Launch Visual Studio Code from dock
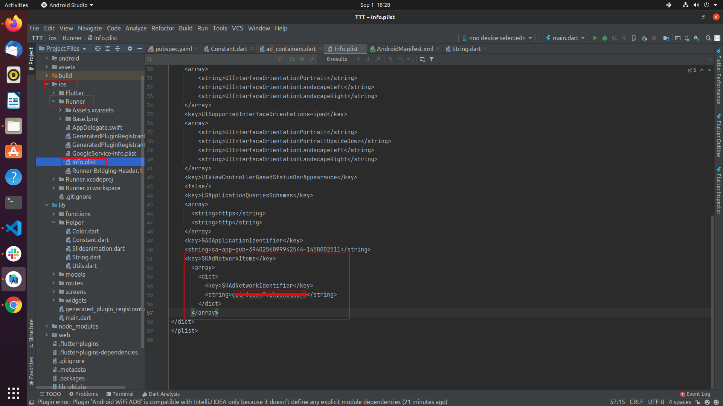The height and width of the screenshot is (406, 723). pyautogui.click(x=14, y=228)
